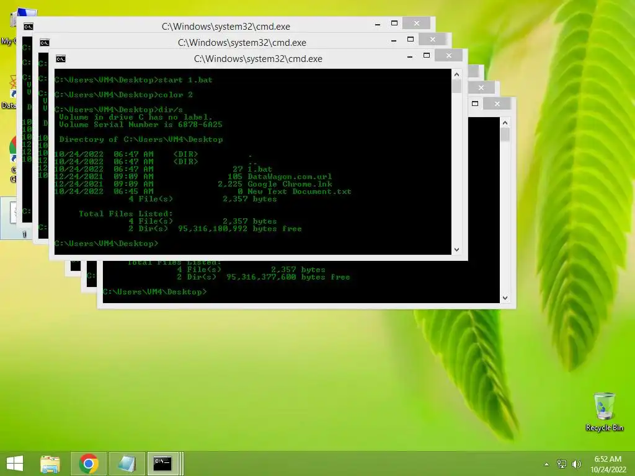Minimize the frontmost cmd window
635x476 pixels.
(410, 56)
